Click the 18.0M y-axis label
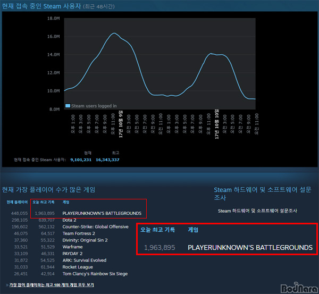This screenshot has width=319, height=294. coord(54,18)
